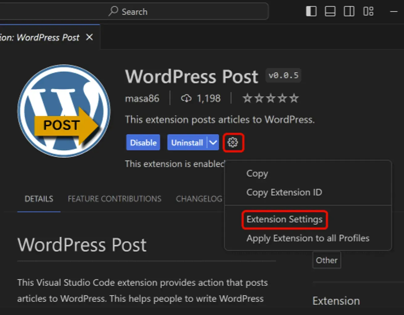Open publisher masa86's page
This screenshot has width=404, height=315.
142,98
